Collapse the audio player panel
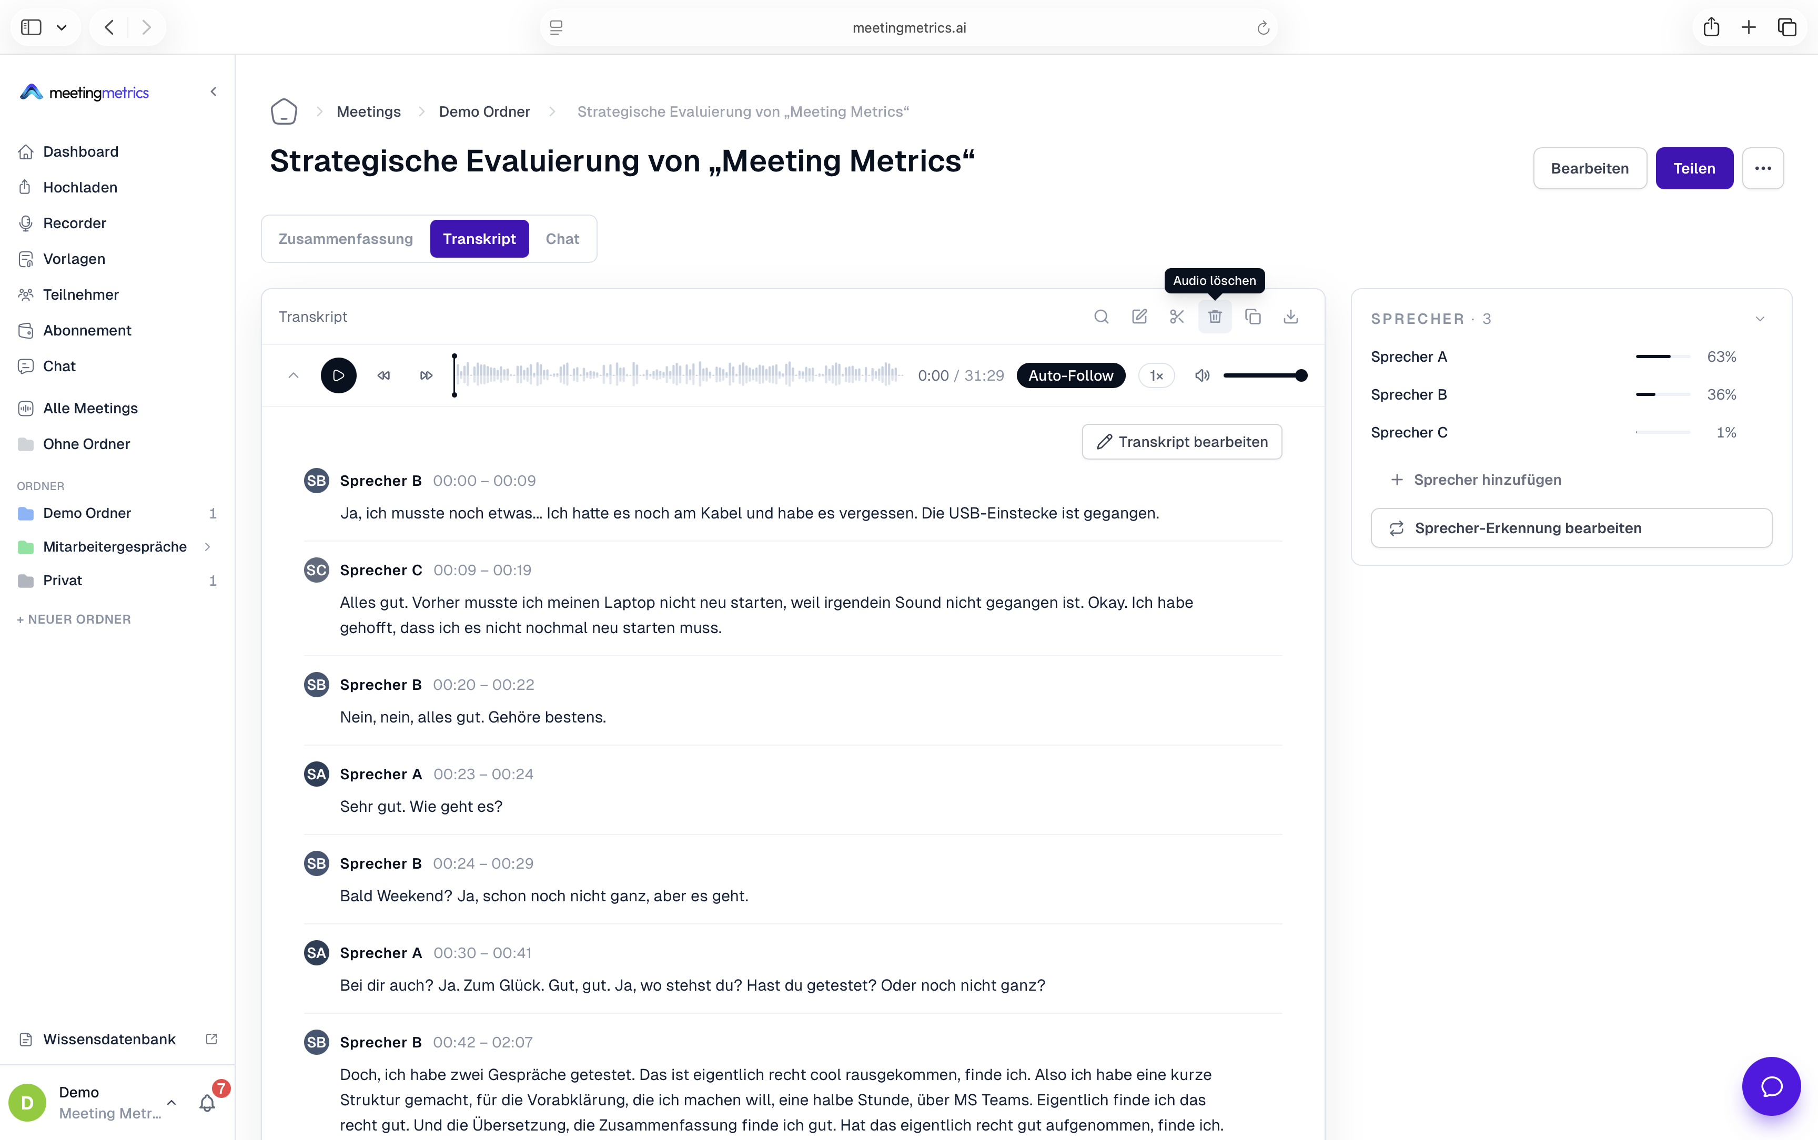1818x1140 pixels. tap(294, 375)
